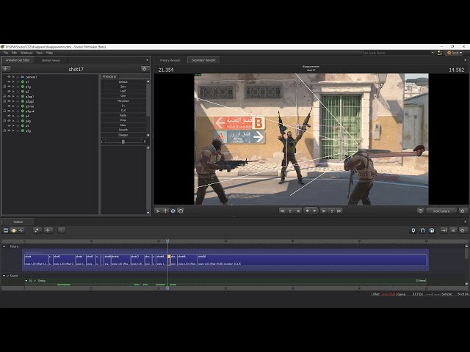
Task: Click the greyed timeline button after plus
Action: pos(62,230)
